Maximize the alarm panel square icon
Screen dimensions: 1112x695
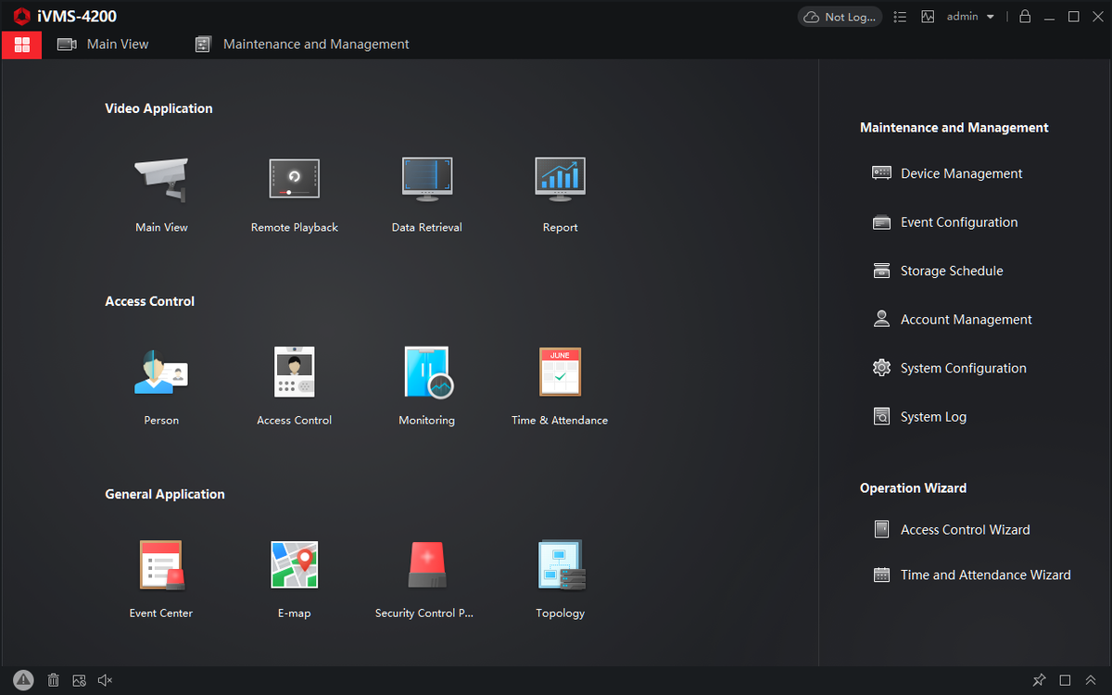coord(1065,680)
